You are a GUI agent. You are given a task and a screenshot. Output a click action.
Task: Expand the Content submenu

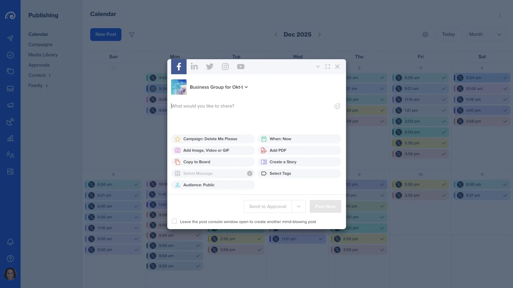click(40, 75)
